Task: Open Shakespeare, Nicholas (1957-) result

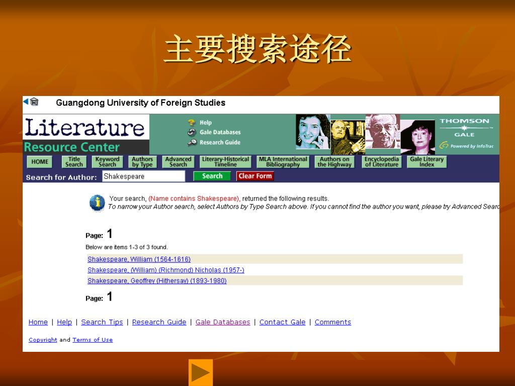Action: click(166, 270)
